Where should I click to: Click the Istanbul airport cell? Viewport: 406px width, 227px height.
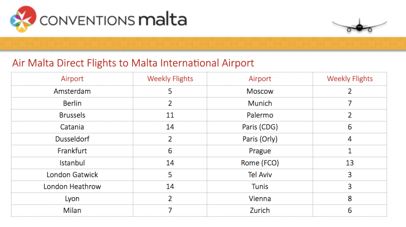click(72, 163)
